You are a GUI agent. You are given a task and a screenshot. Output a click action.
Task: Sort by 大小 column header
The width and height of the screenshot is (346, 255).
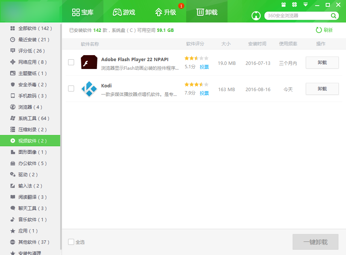pyautogui.click(x=226, y=44)
